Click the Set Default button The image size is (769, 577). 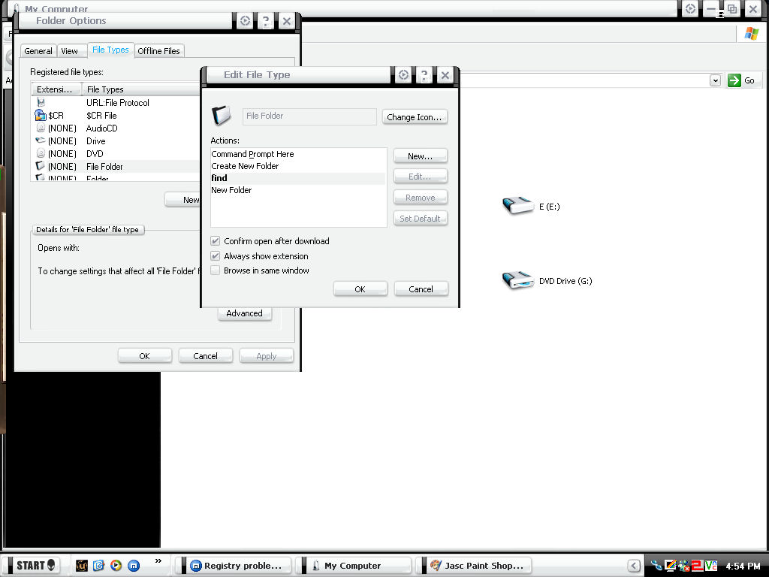421,219
